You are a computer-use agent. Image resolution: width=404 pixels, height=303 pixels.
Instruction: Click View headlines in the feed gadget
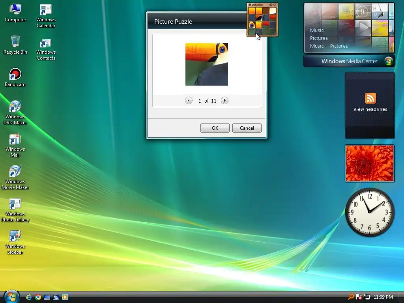(x=370, y=109)
